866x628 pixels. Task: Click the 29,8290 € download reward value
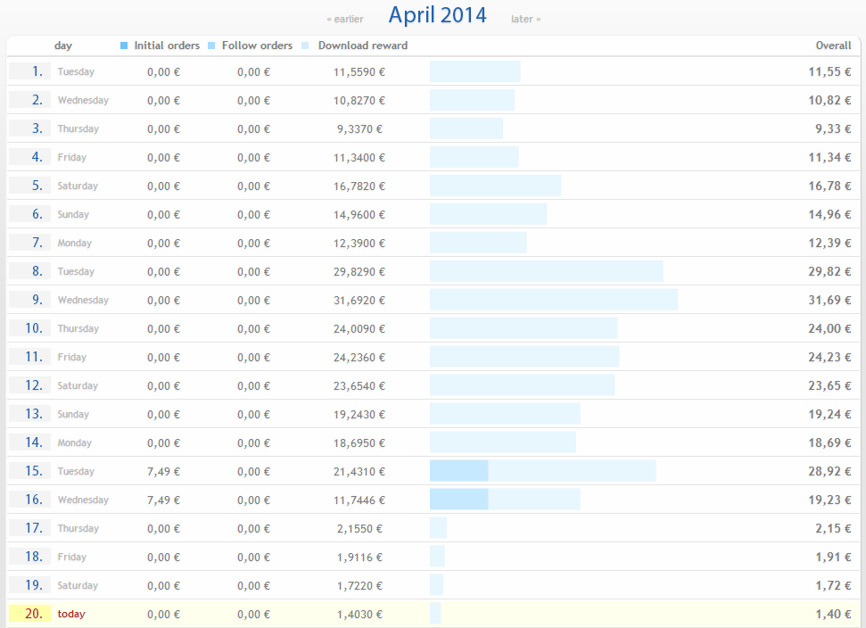(359, 271)
